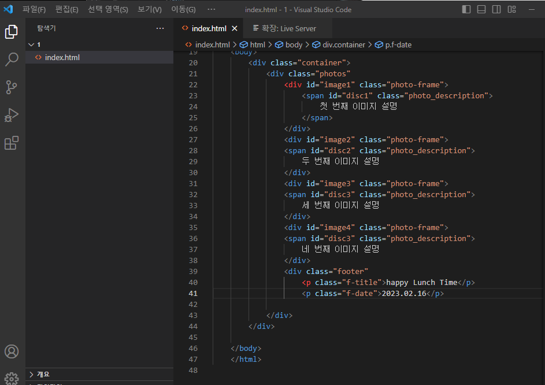Image resolution: width=545 pixels, height=385 pixels.
Task: Open the Source Control view icon
Action: (x=12, y=87)
